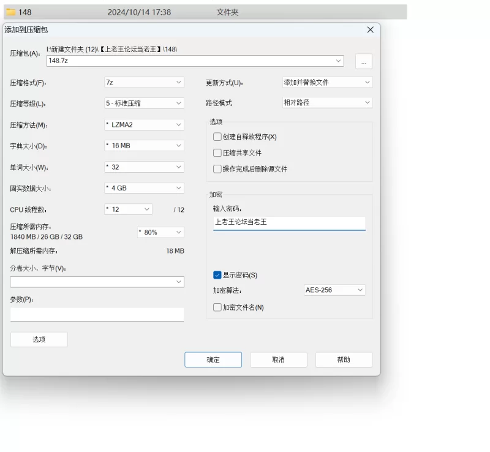This screenshot has width=490, height=452.
Task: Open the 路径模式 相对路径 dropdown
Action: tap(327, 102)
